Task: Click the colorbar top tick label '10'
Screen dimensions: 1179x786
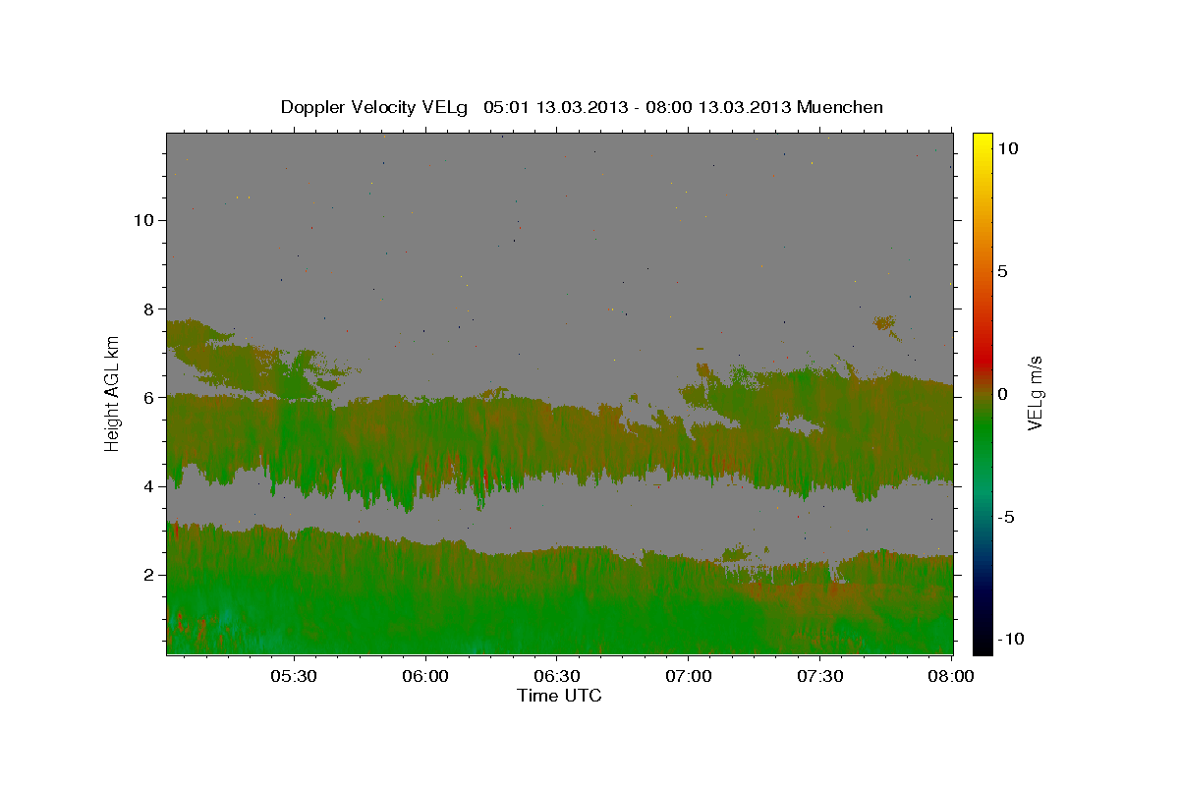Action: coord(1007,148)
